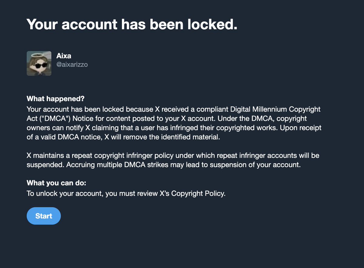Click the paragraph about repeat infringer policy

(x=173, y=160)
